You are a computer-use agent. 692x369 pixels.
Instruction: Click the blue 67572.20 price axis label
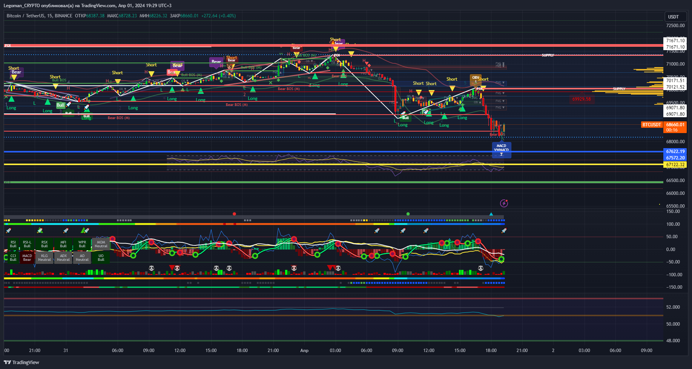click(x=675, y=158)
